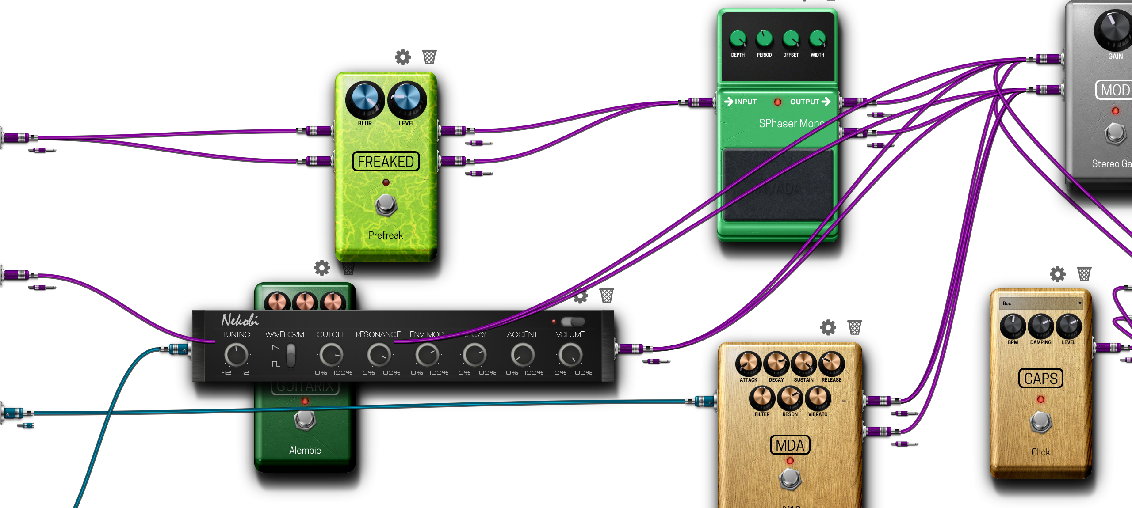Click trash icon above CAPS Click pedal
This screenshot has height=508, width=1132.
1084,274
